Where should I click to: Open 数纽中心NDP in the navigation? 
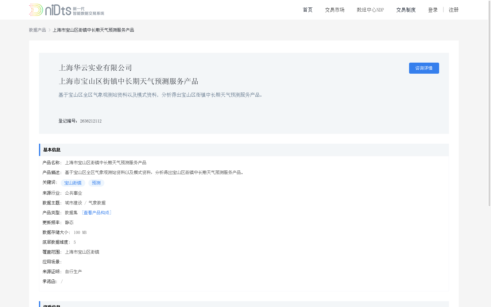click(370, 10)
